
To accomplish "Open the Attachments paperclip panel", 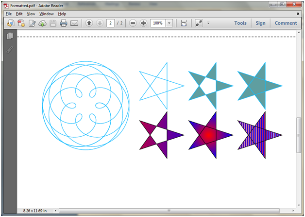I will coord(10,49).
